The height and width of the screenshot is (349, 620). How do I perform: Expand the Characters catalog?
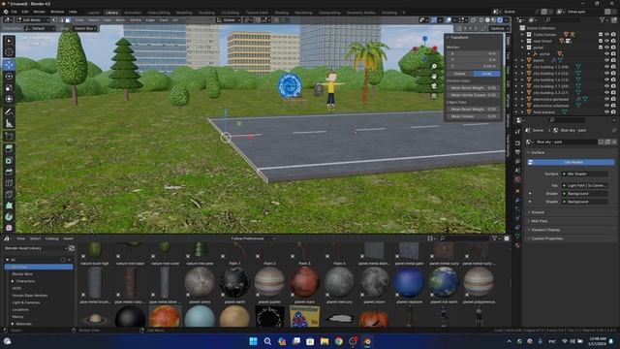tap(13, 281)
